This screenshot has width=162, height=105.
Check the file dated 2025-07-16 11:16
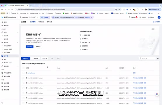tap(23, 98)
